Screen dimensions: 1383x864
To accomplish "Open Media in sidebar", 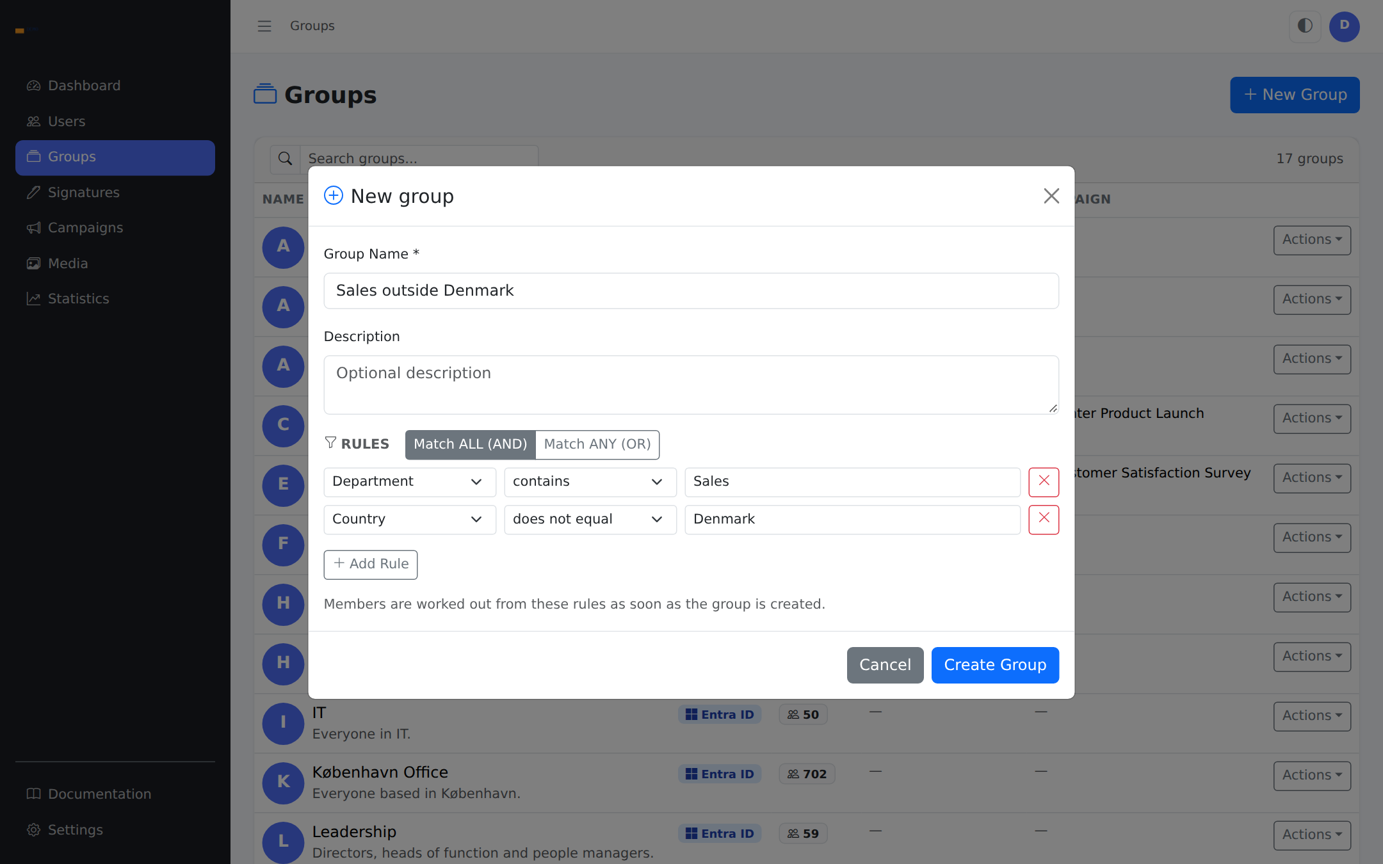I will click(115, 264).
